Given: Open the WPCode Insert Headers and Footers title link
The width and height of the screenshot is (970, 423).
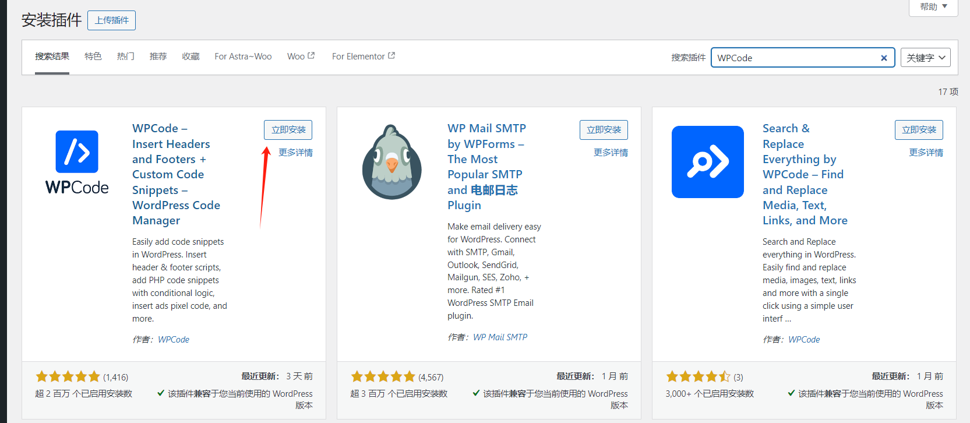Looking at the screenshot, I should tap(176, 174).
